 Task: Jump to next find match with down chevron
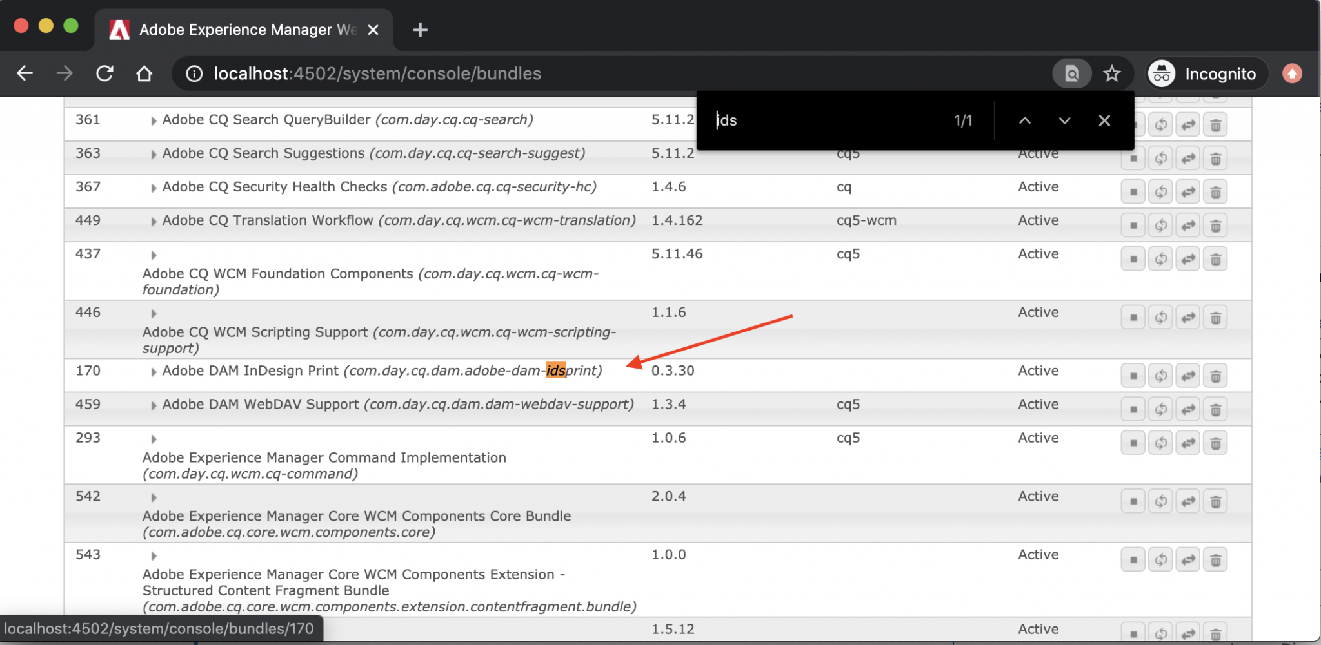pyautogui.click(x=1064, y=120)
